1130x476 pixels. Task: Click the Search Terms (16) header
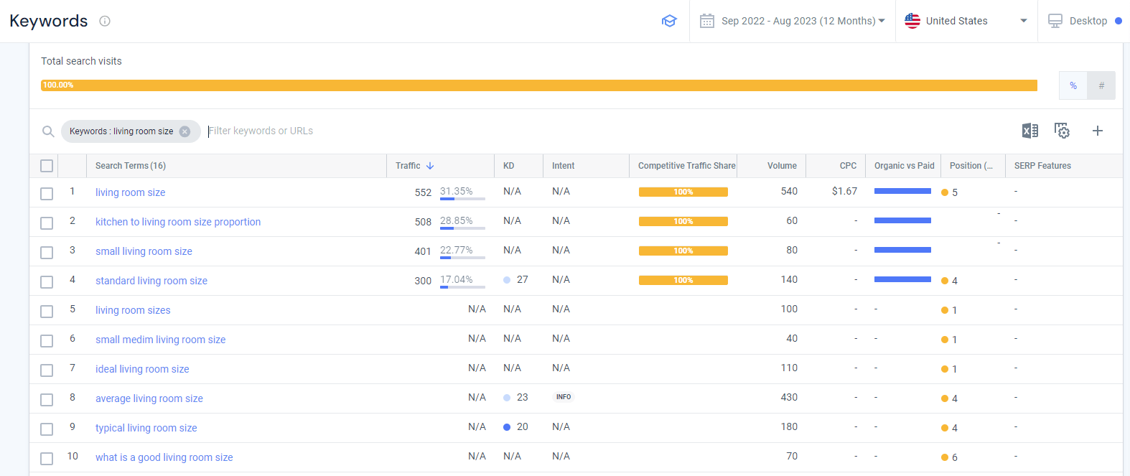(131, 166)
